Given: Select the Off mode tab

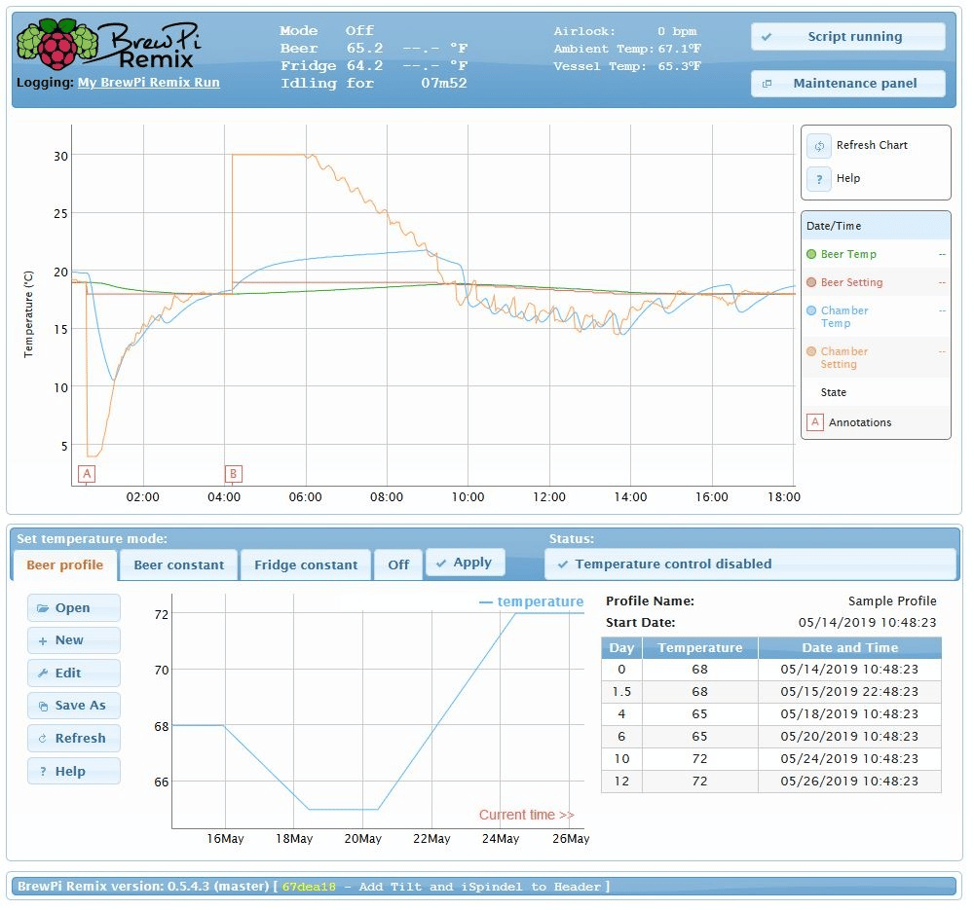Looking at the screenshot, I should pos(398,565).
